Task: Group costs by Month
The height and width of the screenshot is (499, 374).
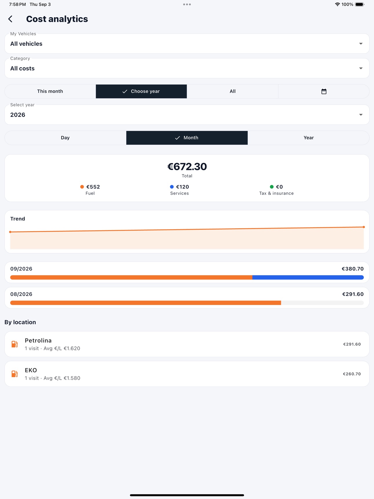Action: (187, 138)
